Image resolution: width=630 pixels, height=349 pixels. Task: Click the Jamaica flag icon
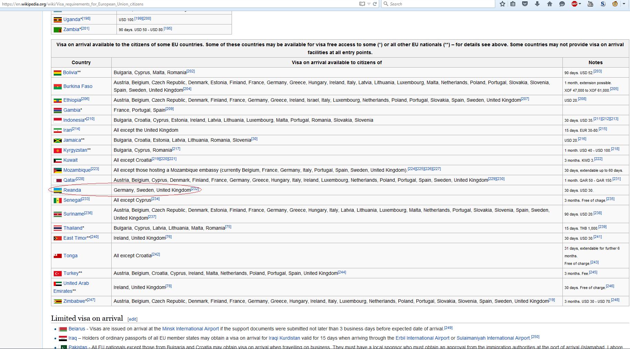58,140
